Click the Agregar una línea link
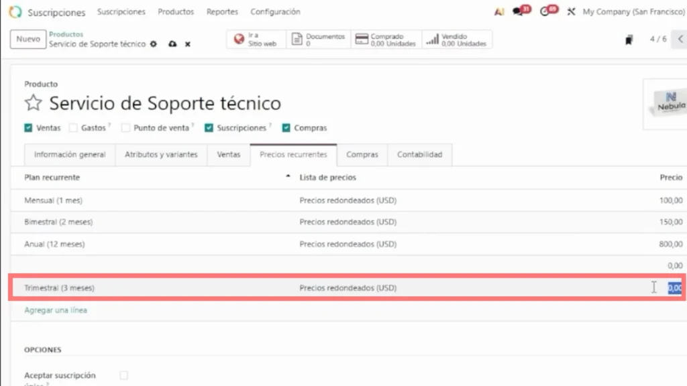 [56, 310]
